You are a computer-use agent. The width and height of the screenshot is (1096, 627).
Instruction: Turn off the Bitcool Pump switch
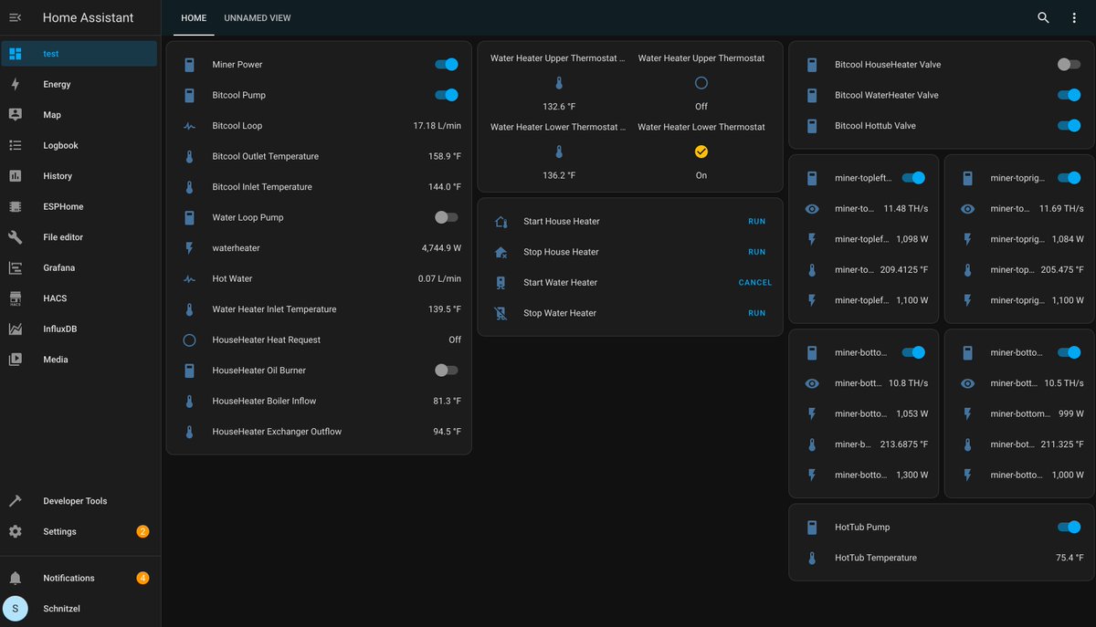coord(447,95)
